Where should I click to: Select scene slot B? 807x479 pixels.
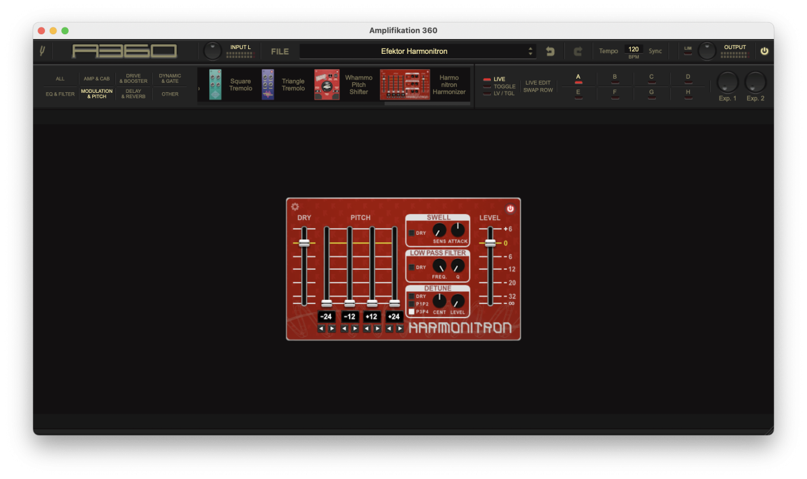coord(615,79)
